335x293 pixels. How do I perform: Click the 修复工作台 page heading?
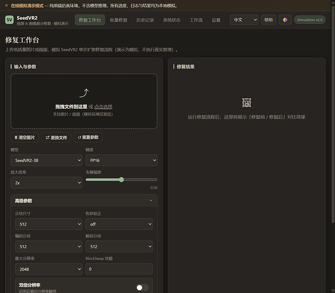click(22, 40)
